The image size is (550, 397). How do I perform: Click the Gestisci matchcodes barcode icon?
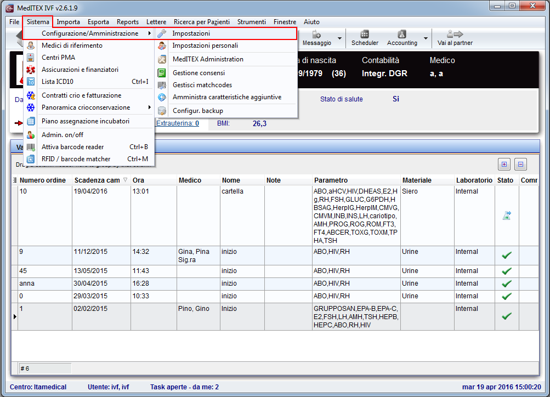tap(162, 85)
